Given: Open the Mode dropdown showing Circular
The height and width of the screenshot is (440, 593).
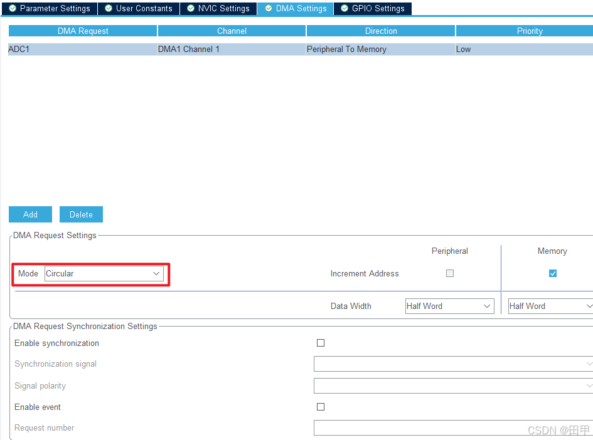Looking at the screenshot, I should 104,273.
